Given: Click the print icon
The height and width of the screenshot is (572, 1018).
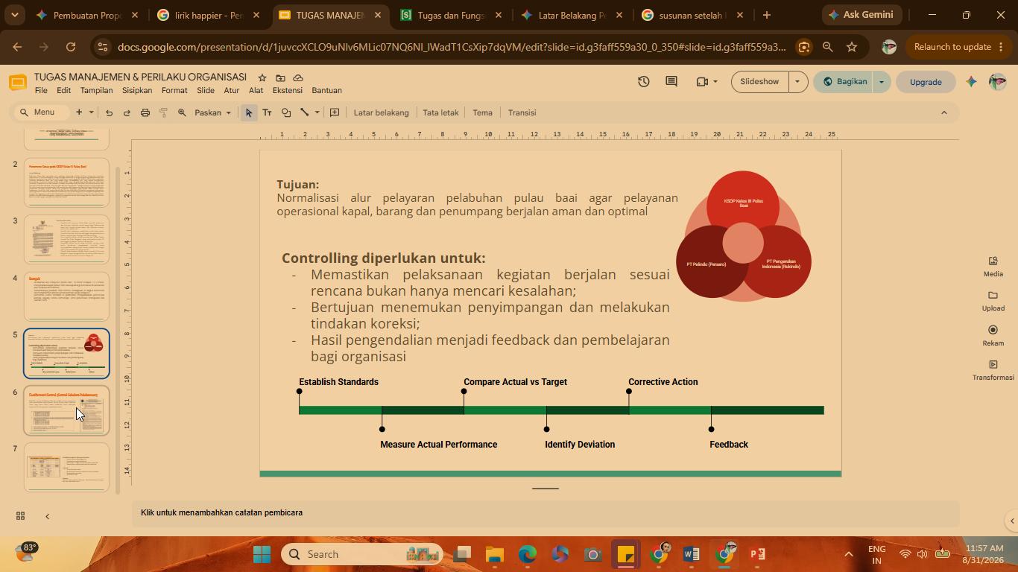Looking at the screenshot, I should 145,112.
